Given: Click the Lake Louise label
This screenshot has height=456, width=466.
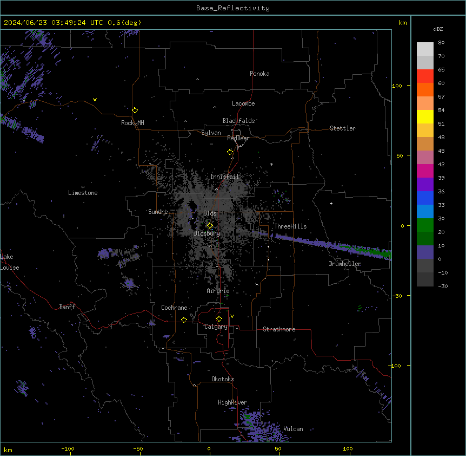Looking at the screenshot, I should pos(10,262).
